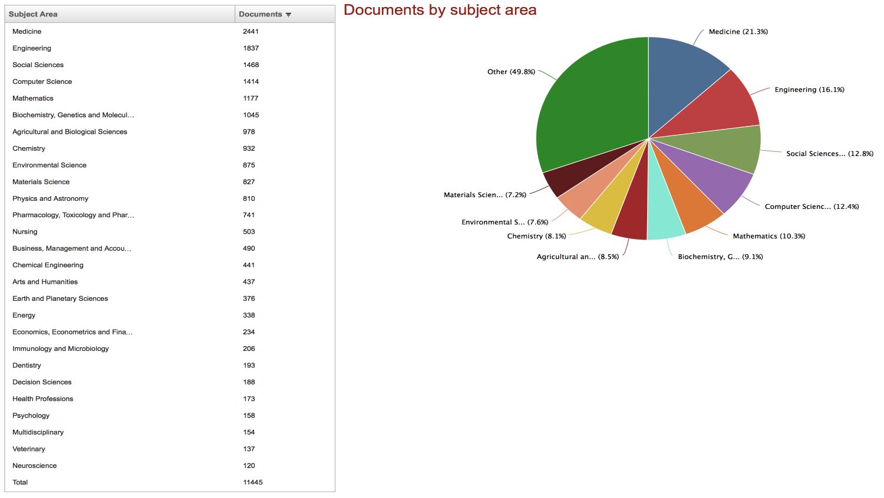Select "Earth and Planetary Sciences" row name
This screenshot has height=498, width=884.
60,298
